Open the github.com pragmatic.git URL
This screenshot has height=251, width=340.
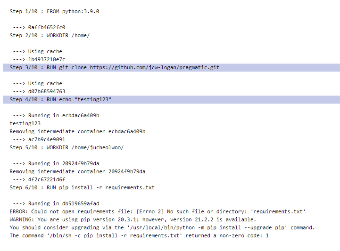(155, 67)
